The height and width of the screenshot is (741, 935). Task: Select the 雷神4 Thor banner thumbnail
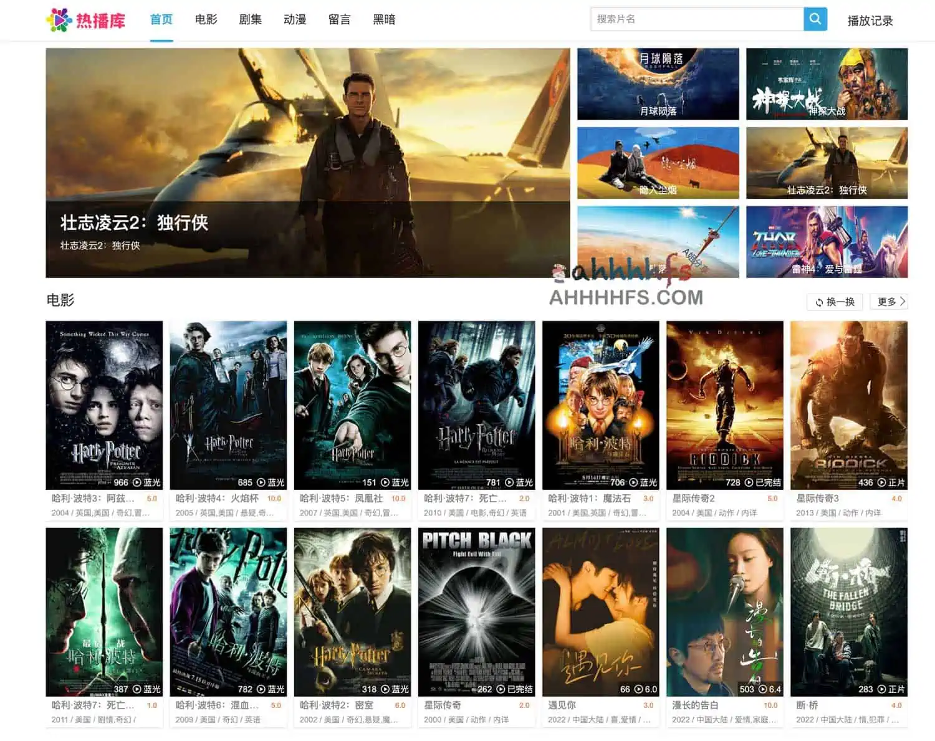827,242
